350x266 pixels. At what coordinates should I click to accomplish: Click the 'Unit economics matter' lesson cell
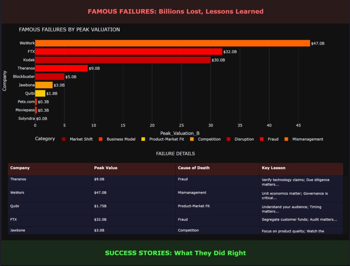pos(301,195)
